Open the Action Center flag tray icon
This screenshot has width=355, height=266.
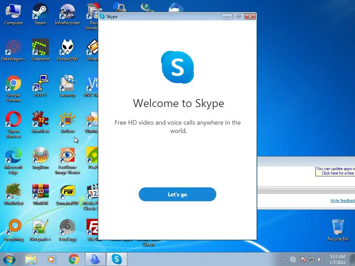point(303,259)
